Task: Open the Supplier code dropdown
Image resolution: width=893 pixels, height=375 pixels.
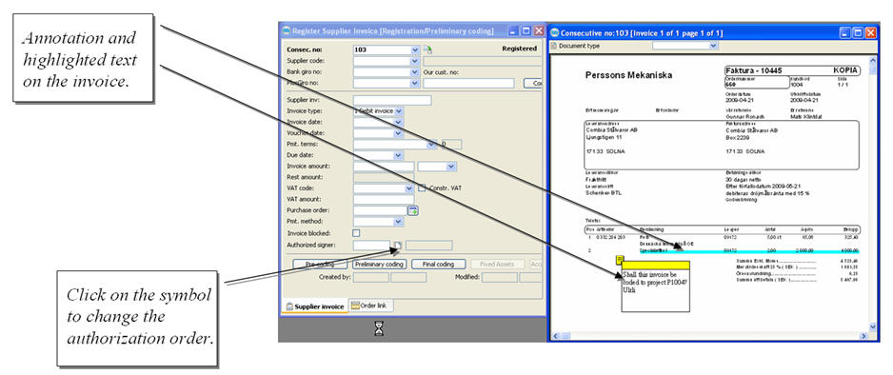Action: pyautogui.click(x=415, y=61)
